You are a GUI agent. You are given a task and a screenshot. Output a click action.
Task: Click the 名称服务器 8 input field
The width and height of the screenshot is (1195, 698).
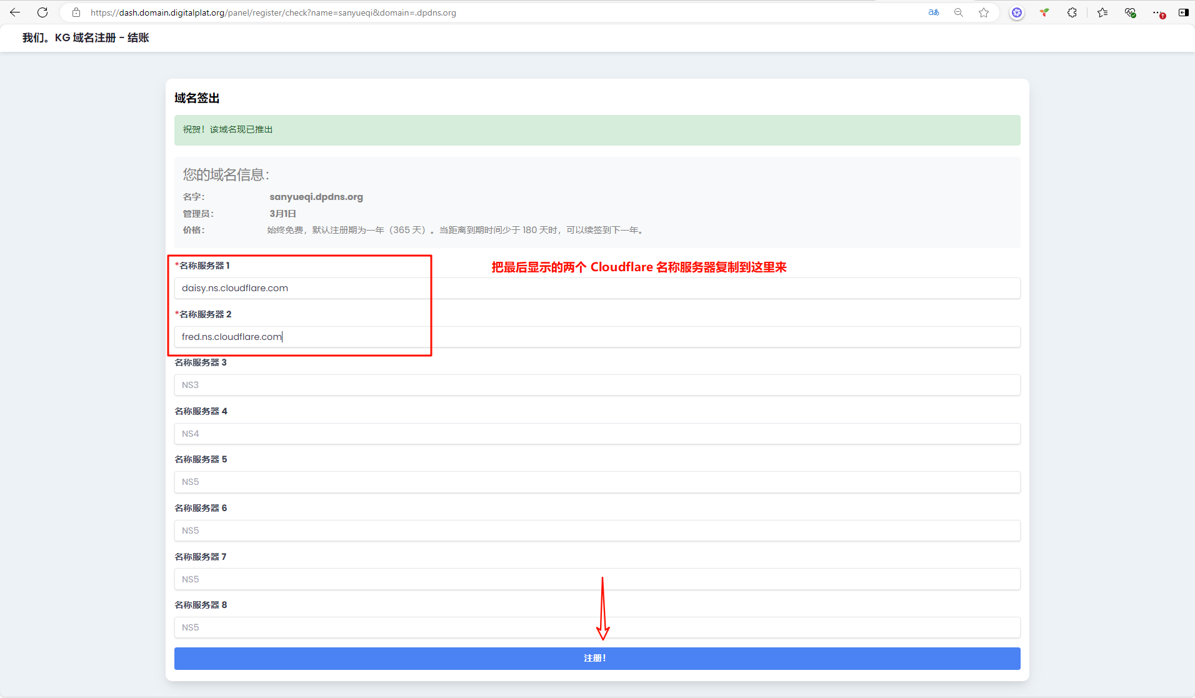(x=597, y=627)
